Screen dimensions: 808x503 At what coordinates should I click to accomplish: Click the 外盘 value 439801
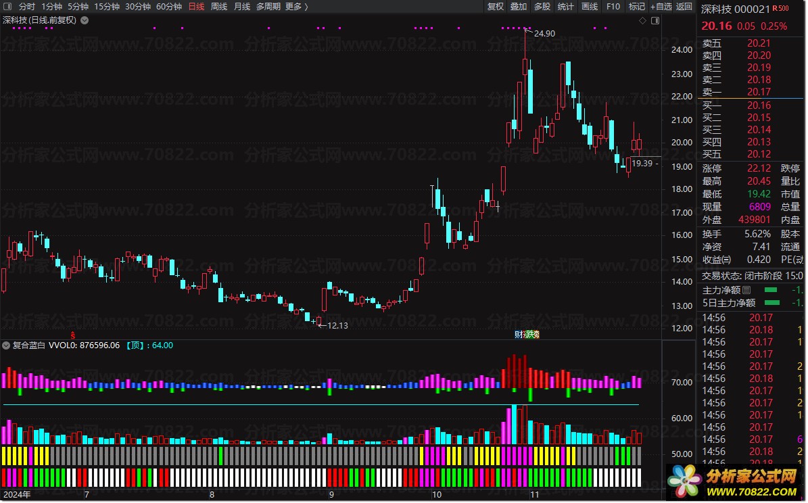click(755, 220)
